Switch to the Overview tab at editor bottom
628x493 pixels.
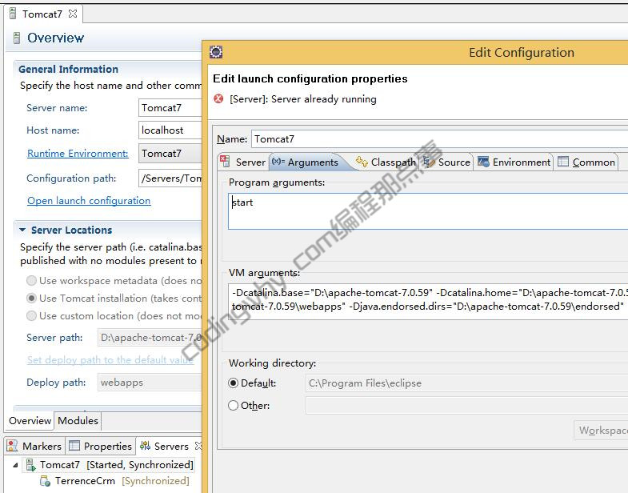click(30, 420)
